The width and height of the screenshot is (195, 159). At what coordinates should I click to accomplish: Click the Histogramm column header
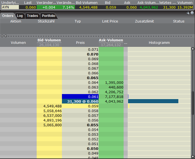coord(159,43)
